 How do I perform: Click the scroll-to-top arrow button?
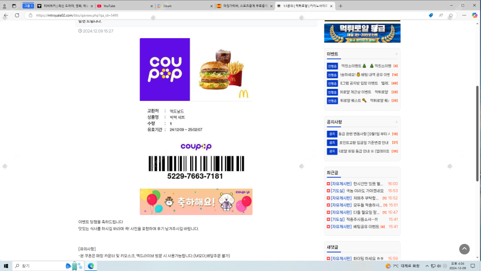464,249
